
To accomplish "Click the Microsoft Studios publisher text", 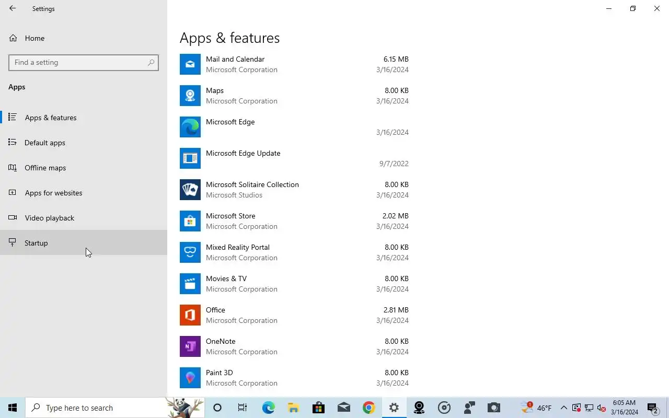I will click(x=234, y=195).
